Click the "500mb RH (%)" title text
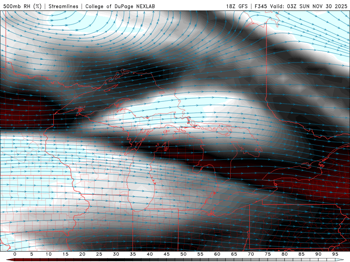 [22, 6]
